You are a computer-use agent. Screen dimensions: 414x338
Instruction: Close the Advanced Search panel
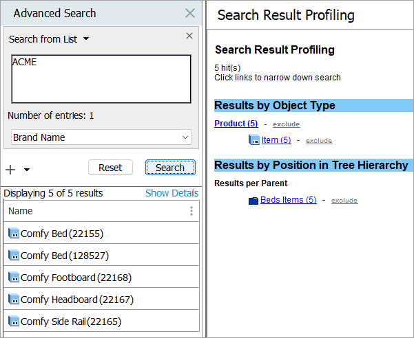coord(190,13)
